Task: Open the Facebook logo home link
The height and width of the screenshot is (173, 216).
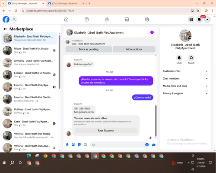Action: tap(6, 19)
